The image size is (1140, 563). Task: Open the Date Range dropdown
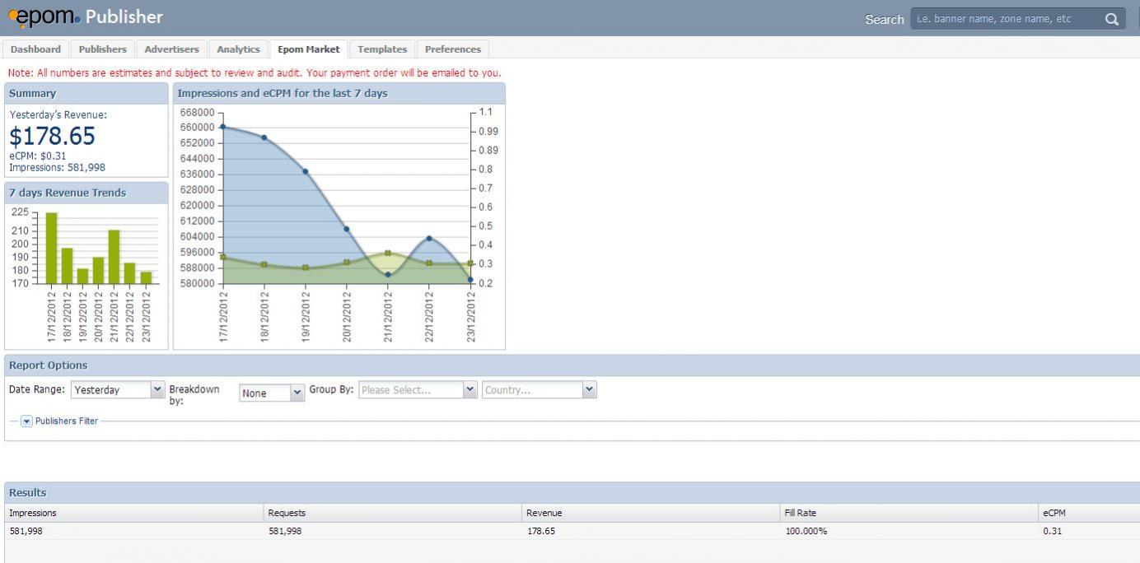point(157,390)
